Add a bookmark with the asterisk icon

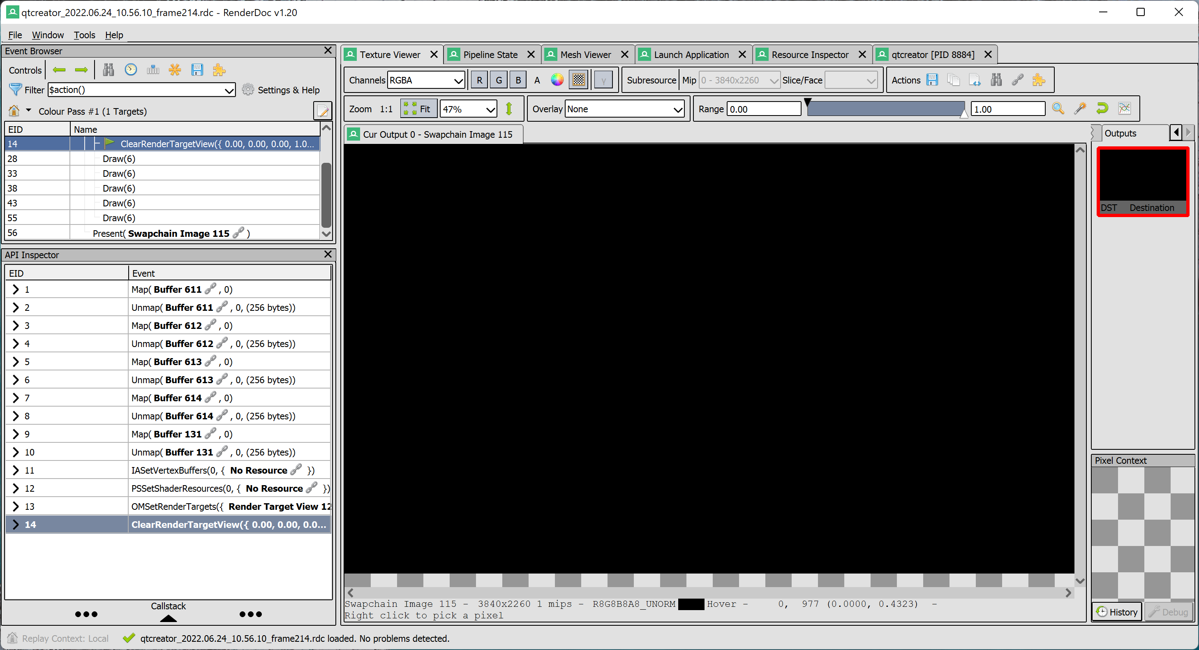175,69
